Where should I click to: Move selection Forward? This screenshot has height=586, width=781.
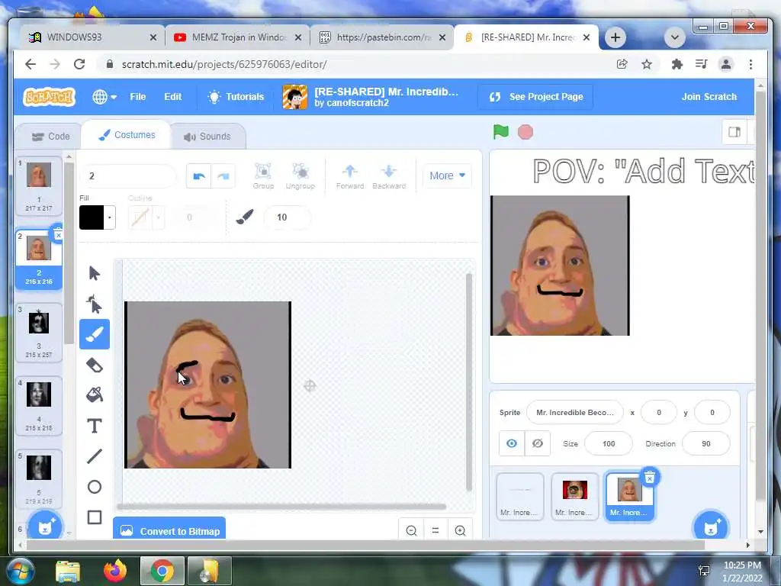click(349, 176)
